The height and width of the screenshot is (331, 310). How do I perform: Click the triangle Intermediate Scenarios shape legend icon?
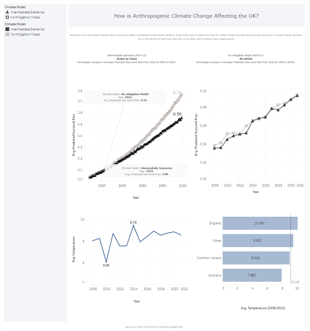pyautogui.click(x=7, y=12)
